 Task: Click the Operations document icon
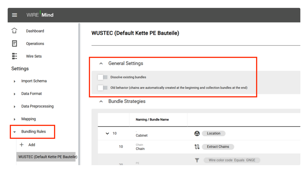pos(14,44)
